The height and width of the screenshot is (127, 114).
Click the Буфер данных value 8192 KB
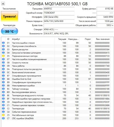point(105,9)
